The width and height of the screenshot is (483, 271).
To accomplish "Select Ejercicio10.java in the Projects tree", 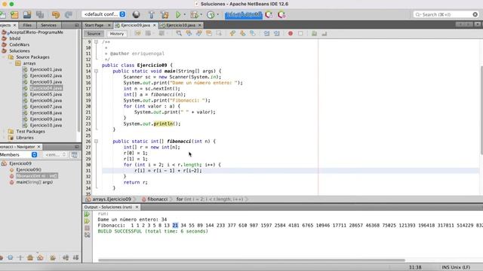I will coord(46,126).
